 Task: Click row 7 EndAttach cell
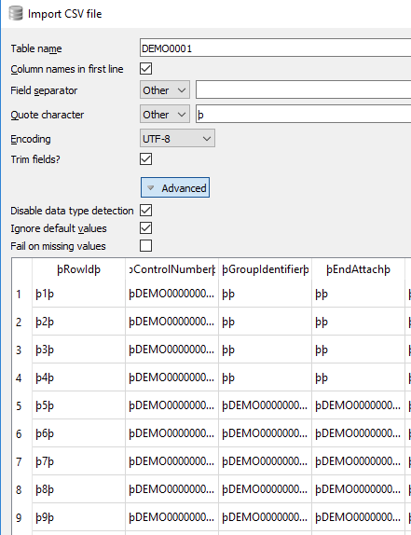358,461
